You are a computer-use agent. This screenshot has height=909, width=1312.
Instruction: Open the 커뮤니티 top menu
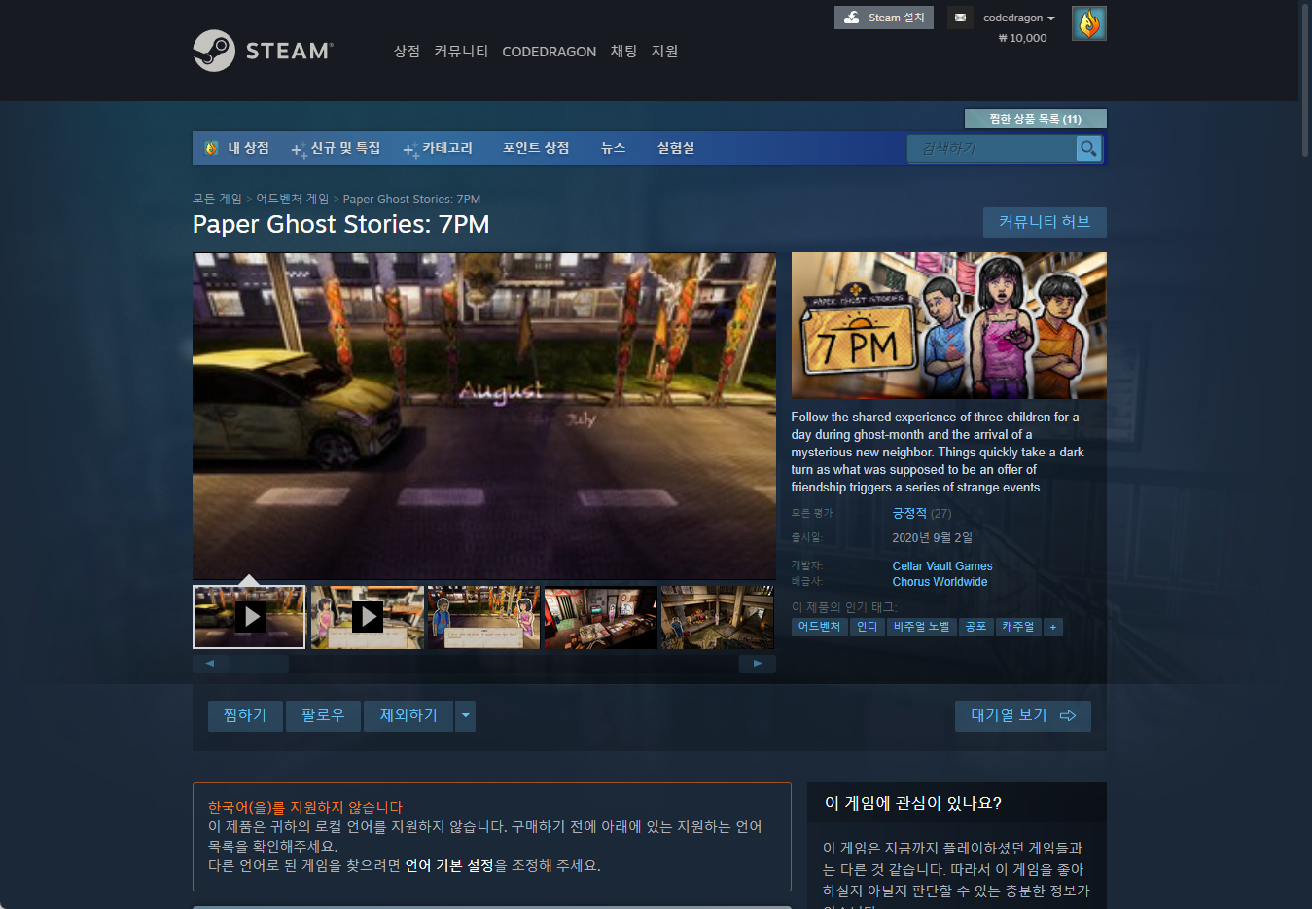point(461,51)
